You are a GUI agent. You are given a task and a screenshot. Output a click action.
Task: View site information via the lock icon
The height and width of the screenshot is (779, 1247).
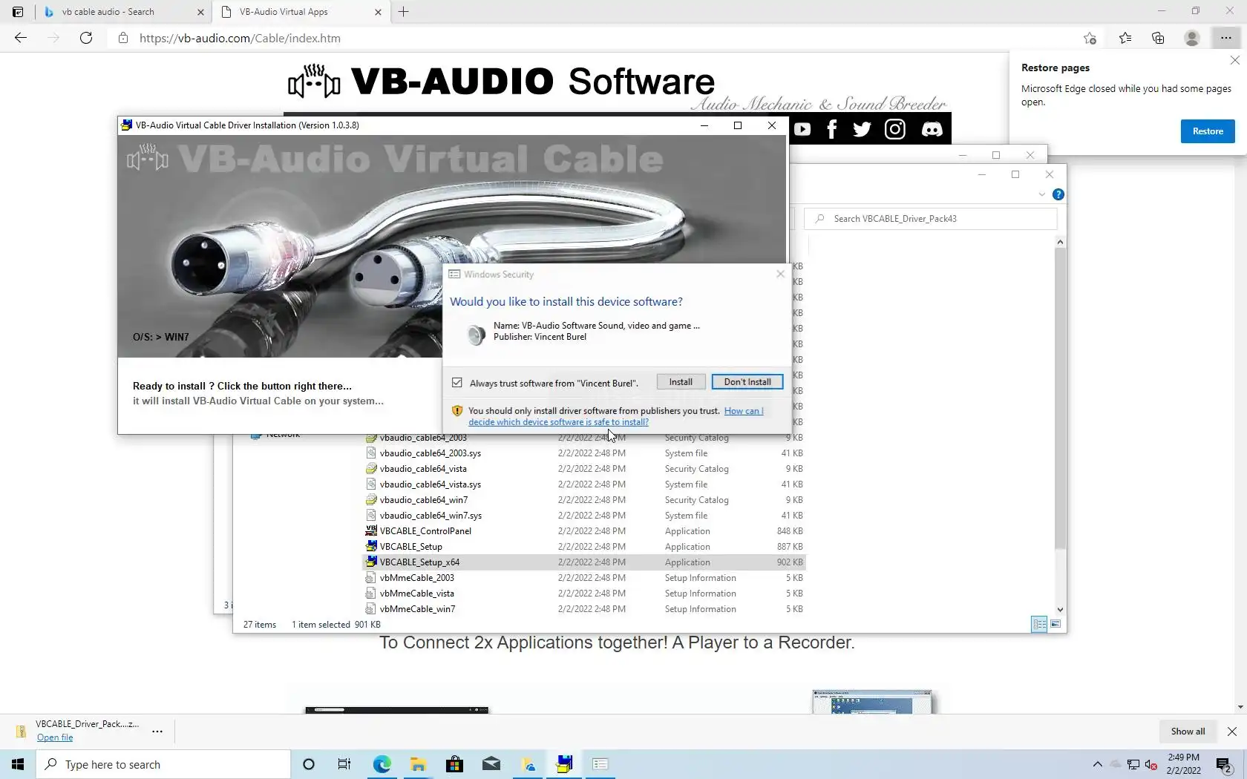point(123,38)
